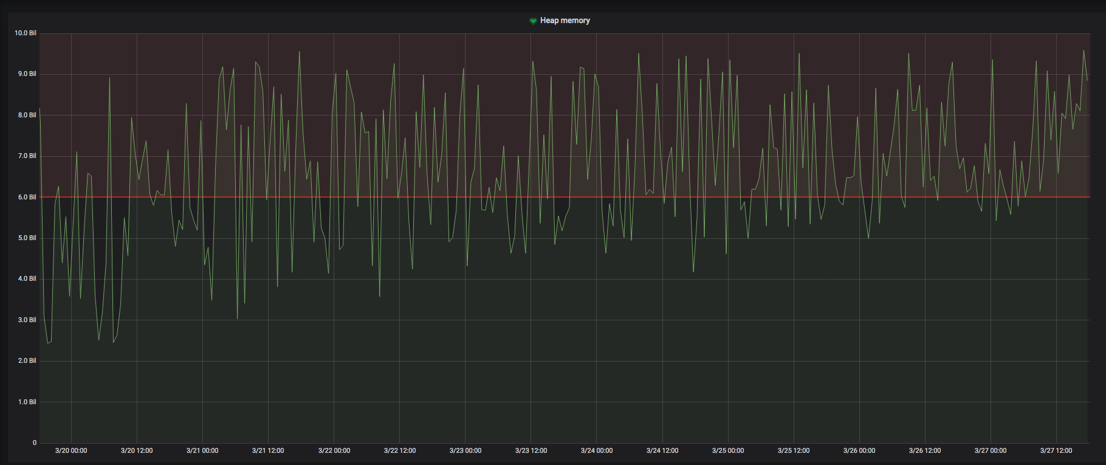Open the Heap memory panel title menu
Screen dimensions: 1106x465
tap(565, 21)
